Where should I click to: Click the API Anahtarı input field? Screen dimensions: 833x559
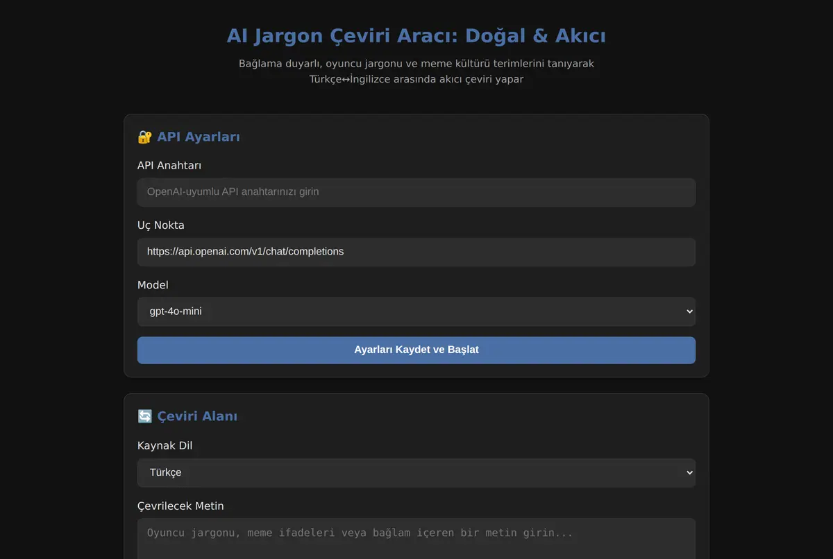tap(416, 192)
